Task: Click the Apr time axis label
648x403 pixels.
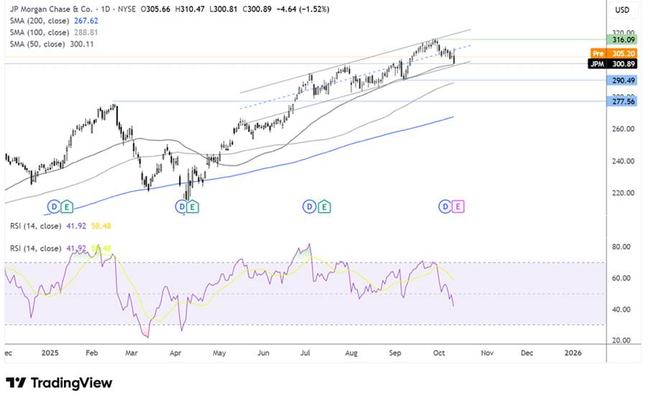Action: click(x=175, y=353)
